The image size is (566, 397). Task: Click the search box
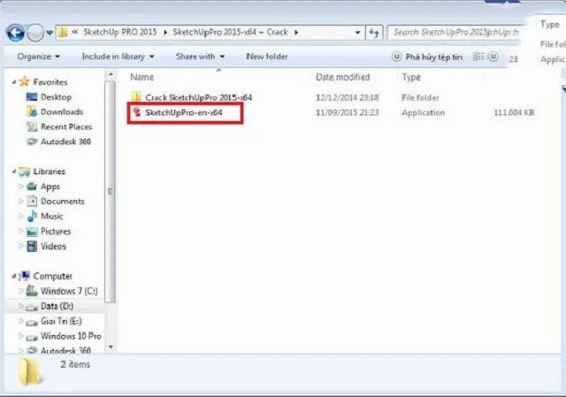pyautogui.click(x=455, y=33)
